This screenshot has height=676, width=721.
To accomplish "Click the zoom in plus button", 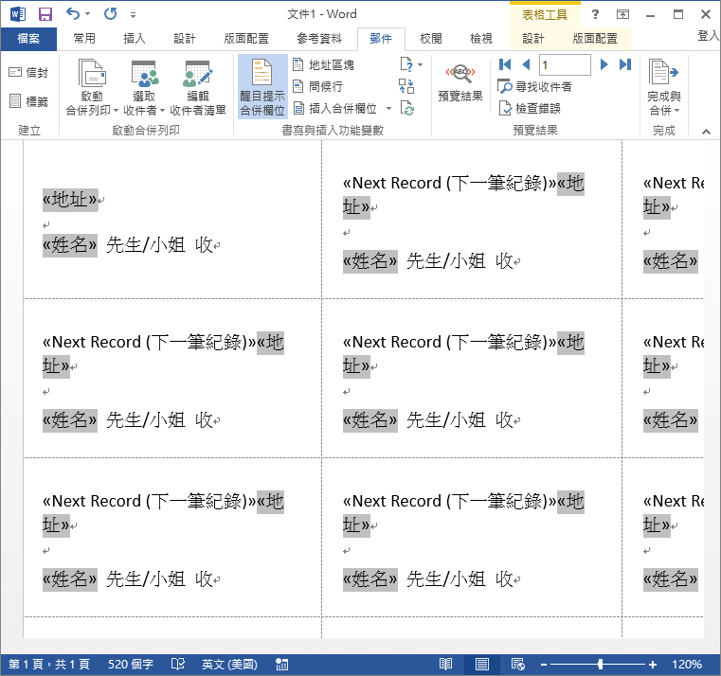I will pos(653,664).
